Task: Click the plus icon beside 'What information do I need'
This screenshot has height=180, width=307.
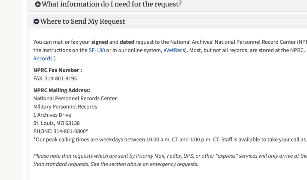Action: (38, 4)
